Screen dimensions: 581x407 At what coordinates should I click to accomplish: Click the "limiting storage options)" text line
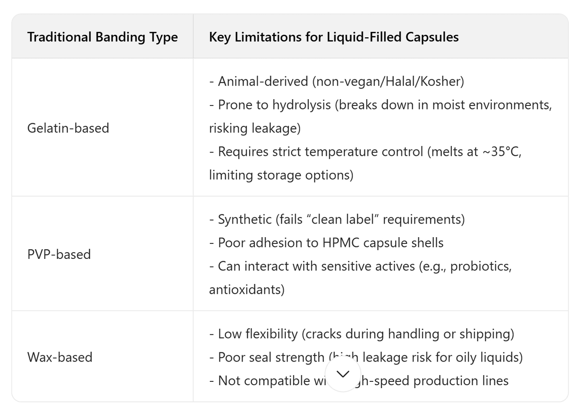(281, 175)
